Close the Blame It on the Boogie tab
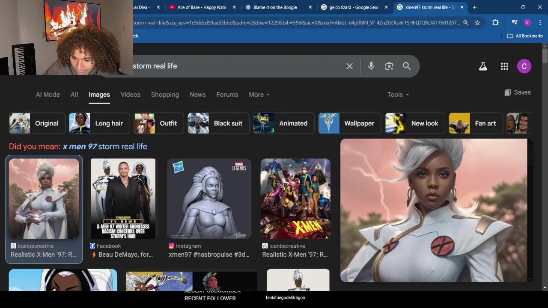 point(310,7)
